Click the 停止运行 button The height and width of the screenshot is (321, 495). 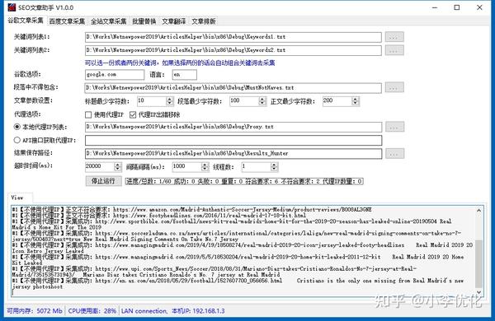coord(103,181)
